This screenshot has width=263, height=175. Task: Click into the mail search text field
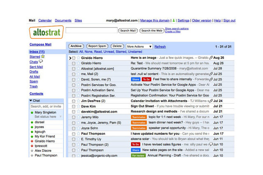click(x=91, y=30)
